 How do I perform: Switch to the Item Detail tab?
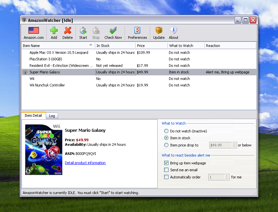(33, 115)
